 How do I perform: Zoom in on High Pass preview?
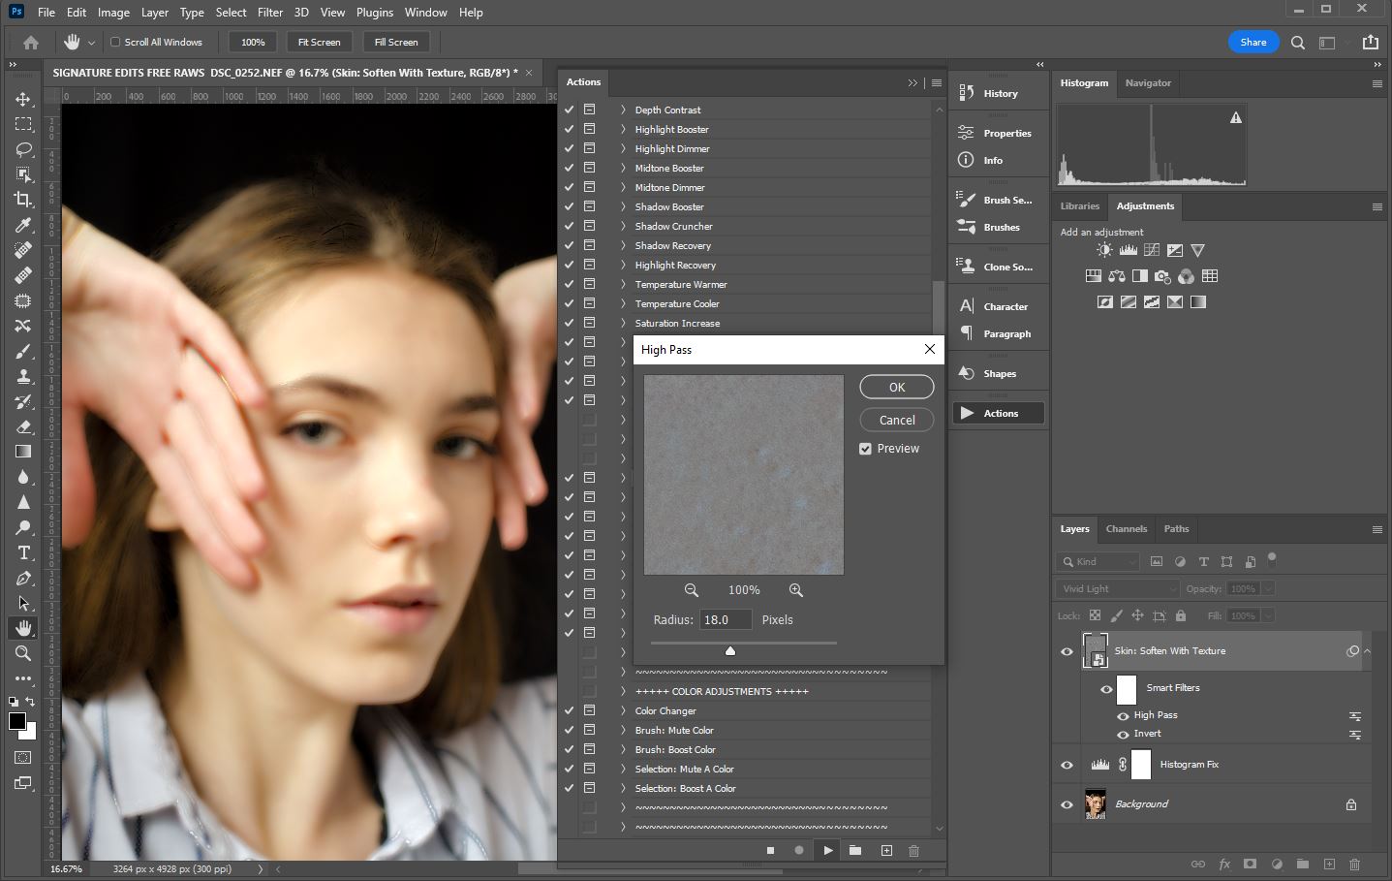click(795, 590)
